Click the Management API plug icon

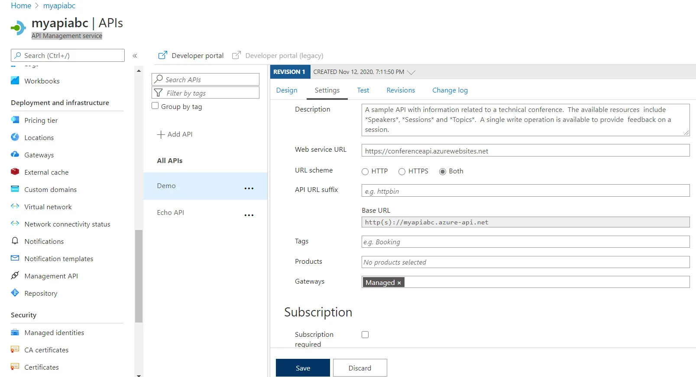click(15, 275)
